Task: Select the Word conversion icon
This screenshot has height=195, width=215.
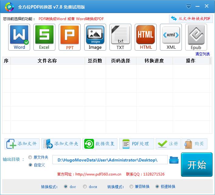Action: tap(19, 37)
